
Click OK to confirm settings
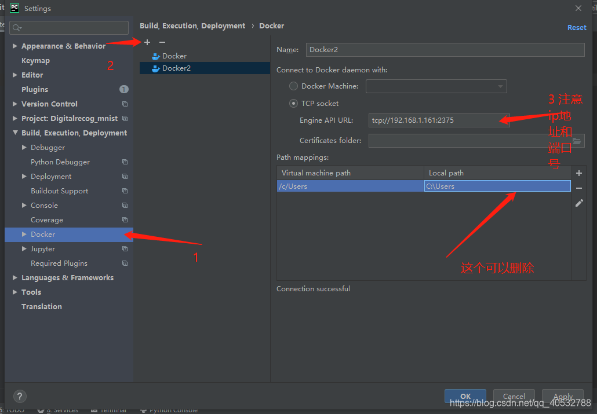(x=465, y=396)
